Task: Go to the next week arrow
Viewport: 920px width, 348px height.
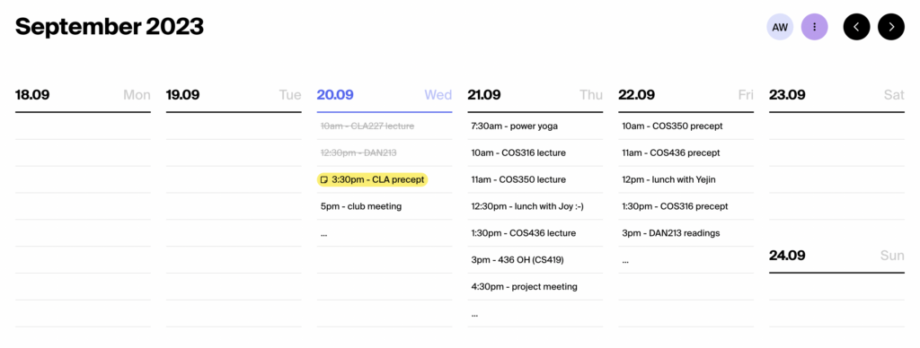Action: pos(890,27)
